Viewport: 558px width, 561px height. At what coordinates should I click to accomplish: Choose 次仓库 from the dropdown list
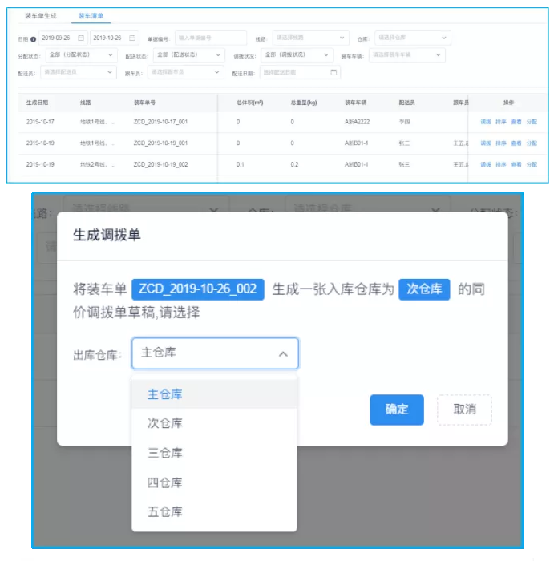click(214, 423)
